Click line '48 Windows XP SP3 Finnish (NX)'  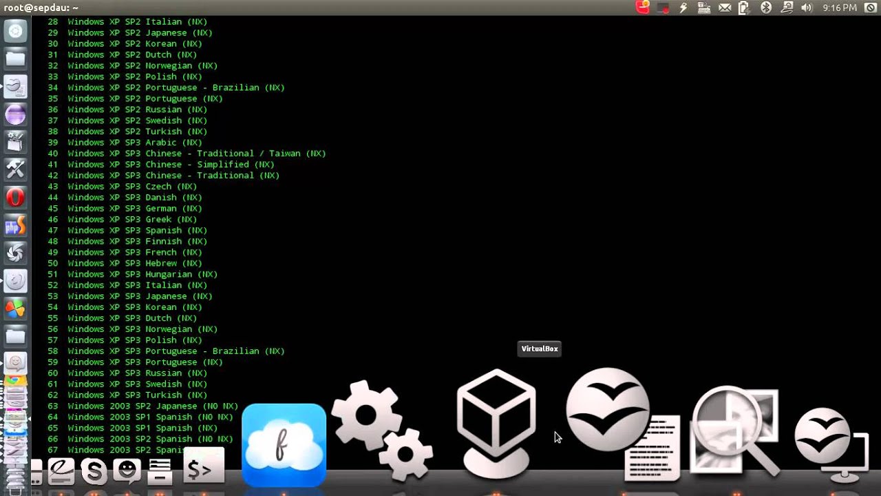[127, 242]
